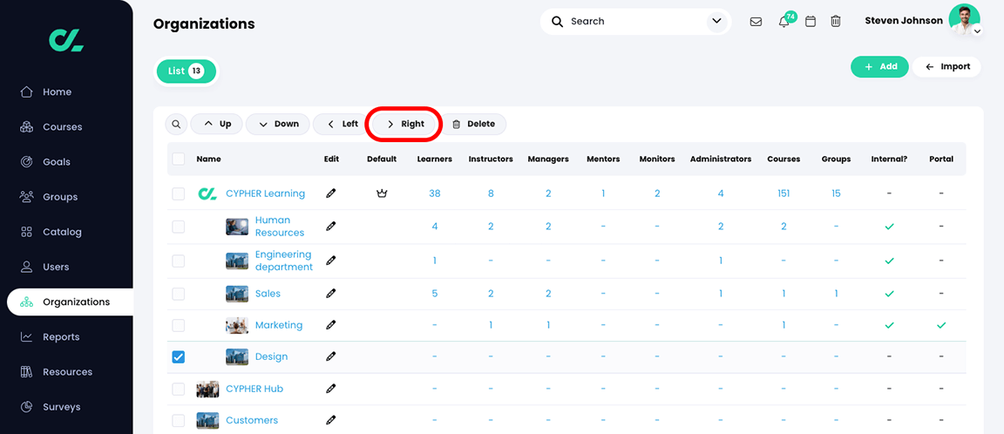Check the Human Resources row checkbox
Viewport: 1004px width, 434px height.
point(179,227)
